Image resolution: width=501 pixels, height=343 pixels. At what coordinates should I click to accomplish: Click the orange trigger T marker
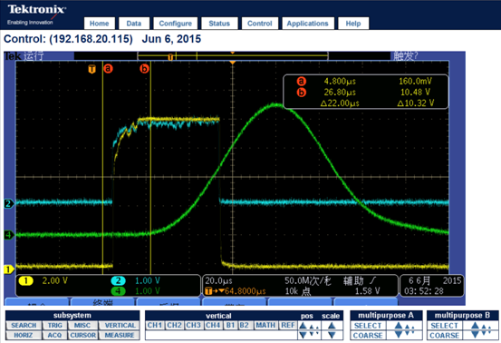coord(92,69)
